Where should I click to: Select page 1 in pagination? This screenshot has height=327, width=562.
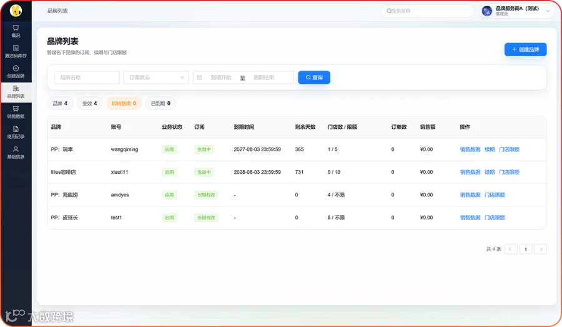pyautogui.click(x=525, y=249)
